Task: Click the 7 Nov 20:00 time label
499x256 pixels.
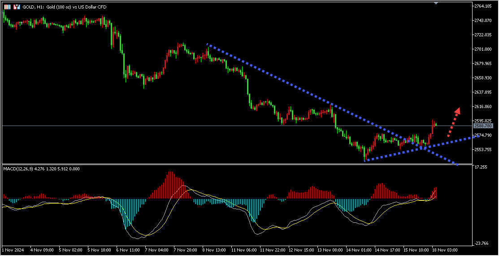Action: coord(184,249)
